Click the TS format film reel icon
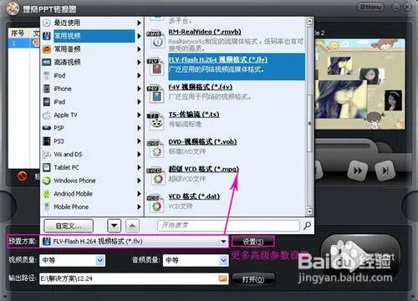This screenshot has width=418, height=301. pos(155,121)
